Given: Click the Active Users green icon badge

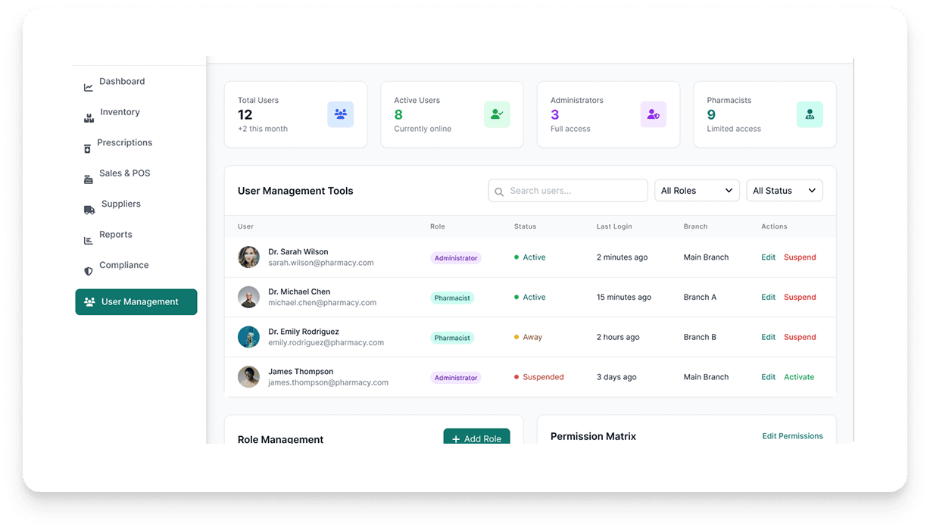Looking at the screenshot, I should pos(497,114).
